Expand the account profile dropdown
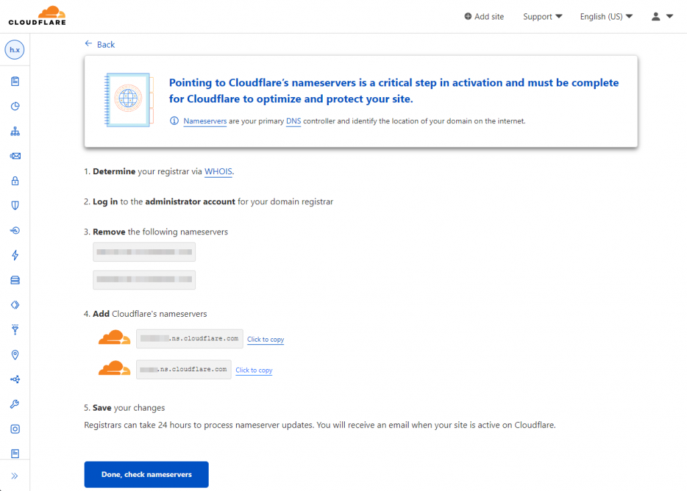This screenshot has width=687, height=491. pos(661,16)
